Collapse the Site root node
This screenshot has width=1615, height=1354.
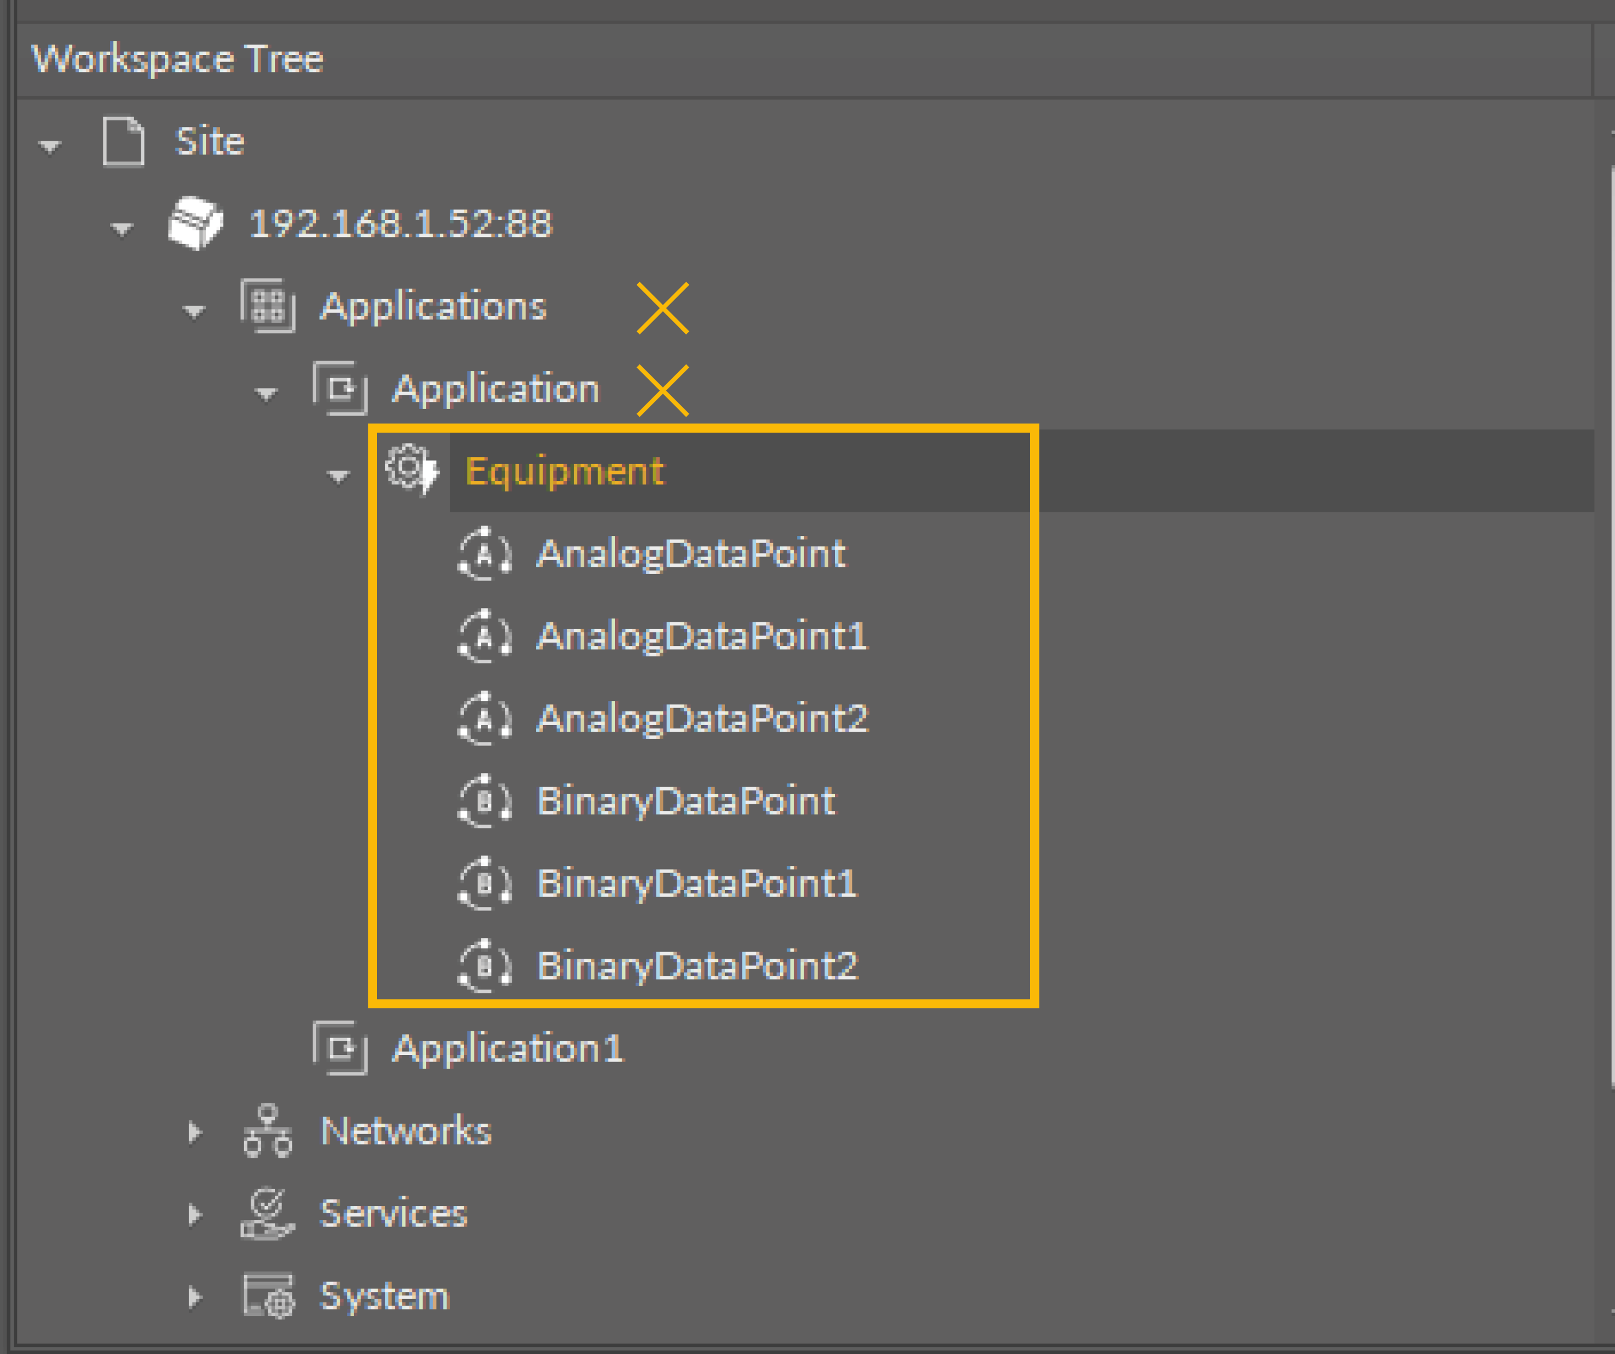tap(50, 145)
